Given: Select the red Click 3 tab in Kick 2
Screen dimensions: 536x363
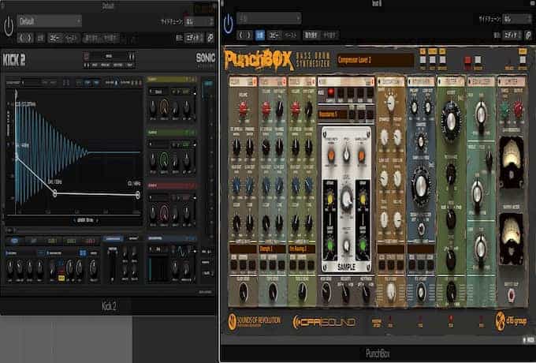Looking at the screenshot, I should 90,241.
